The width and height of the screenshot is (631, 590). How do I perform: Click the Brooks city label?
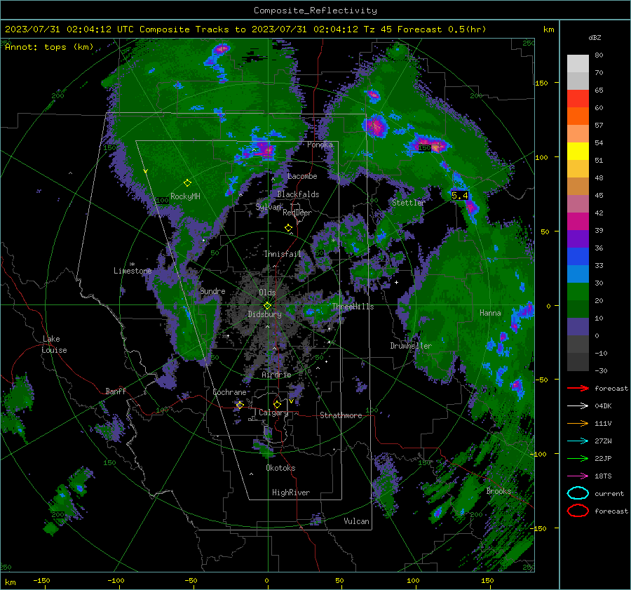click(498, 491)
